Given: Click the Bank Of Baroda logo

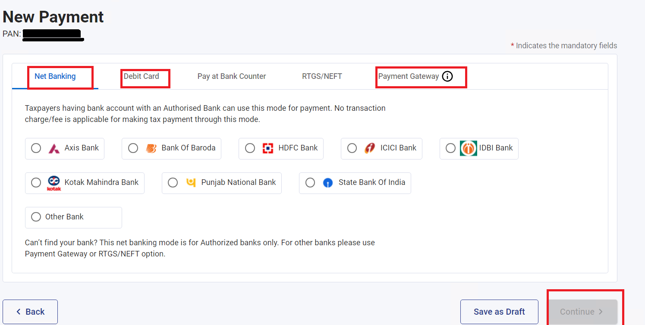Looking at the screenshot, I should coord(151,149).
